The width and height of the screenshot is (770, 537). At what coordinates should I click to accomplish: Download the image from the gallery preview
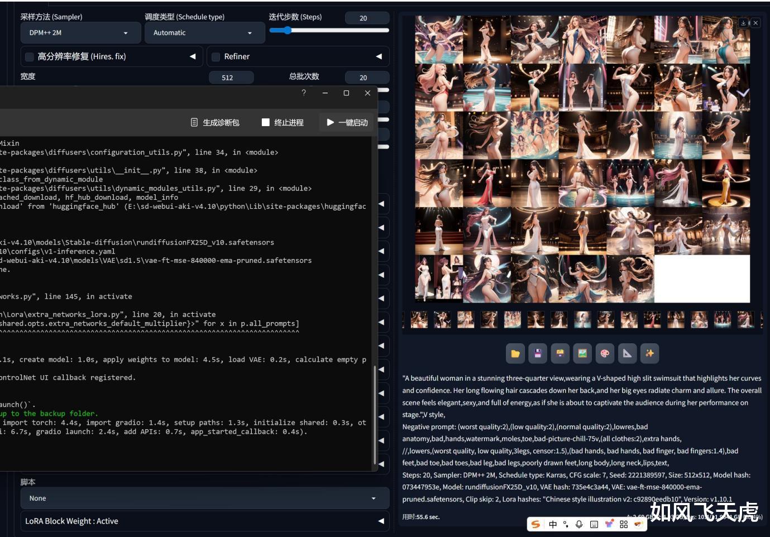tap(743, 23)
